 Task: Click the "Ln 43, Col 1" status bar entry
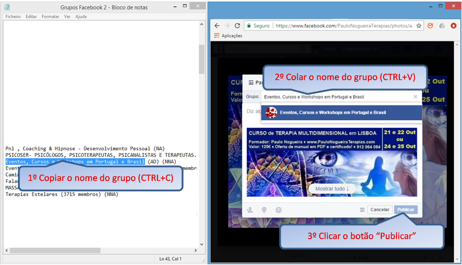170,259
